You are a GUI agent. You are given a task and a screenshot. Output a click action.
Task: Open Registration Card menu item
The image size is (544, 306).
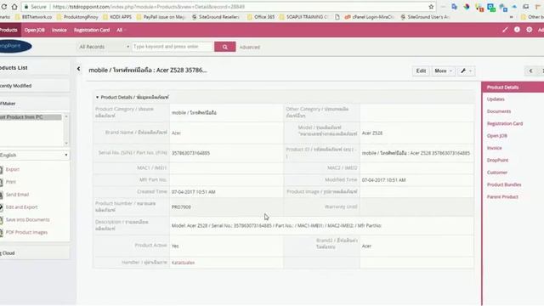92,31
